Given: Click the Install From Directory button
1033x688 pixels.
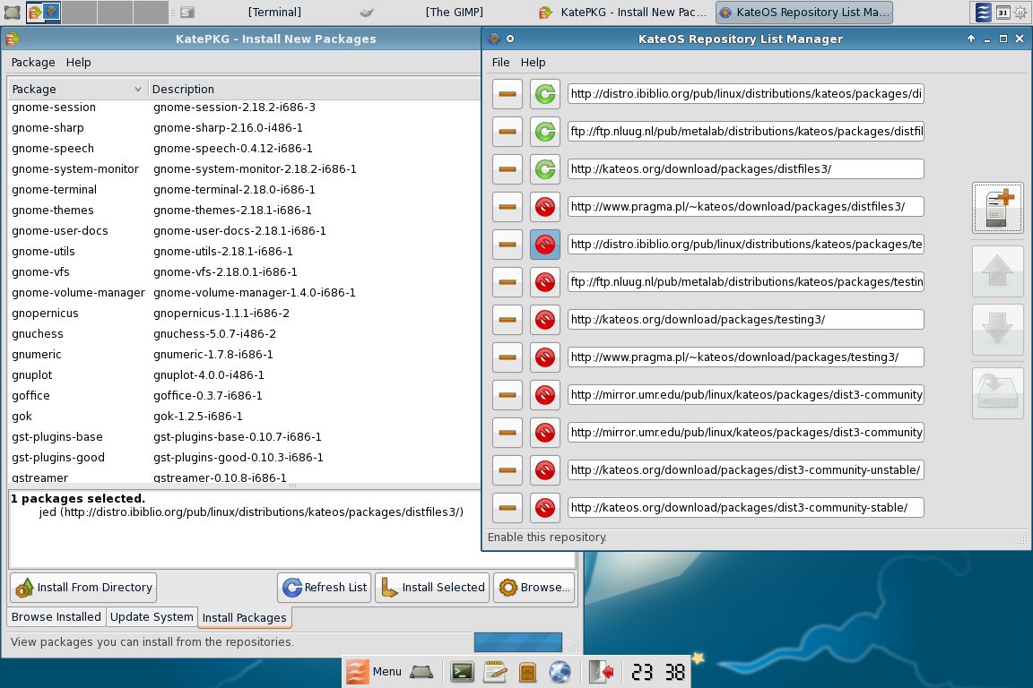Looking at the screenshot, I should click(83, 588).
